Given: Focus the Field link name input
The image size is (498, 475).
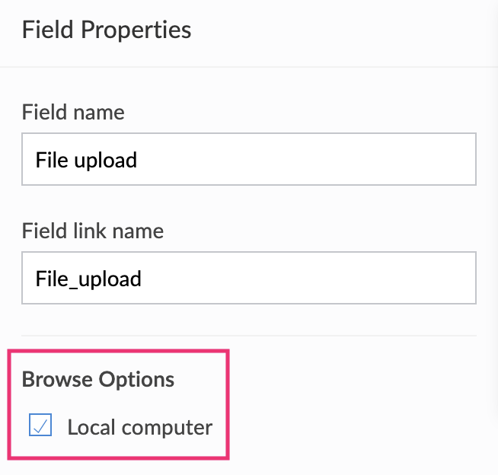Looking at the screenshot, I should (x=249, y=279).
